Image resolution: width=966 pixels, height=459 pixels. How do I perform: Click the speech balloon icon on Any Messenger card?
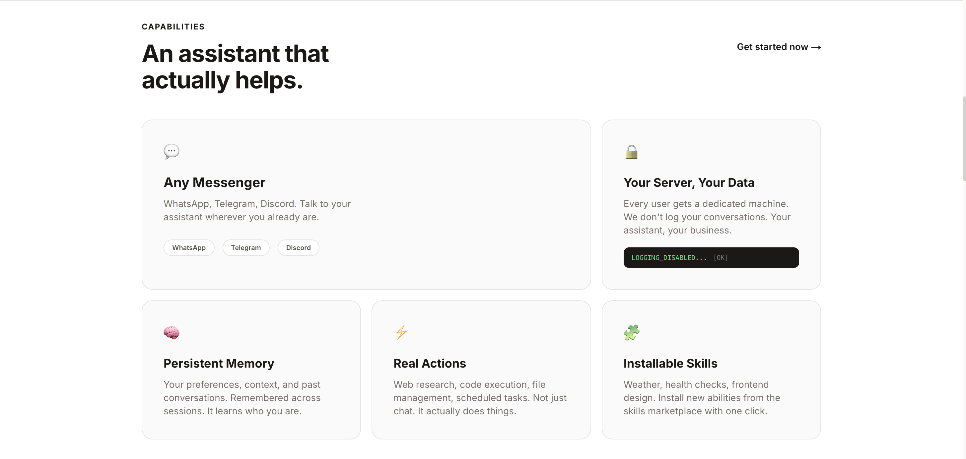172,152
